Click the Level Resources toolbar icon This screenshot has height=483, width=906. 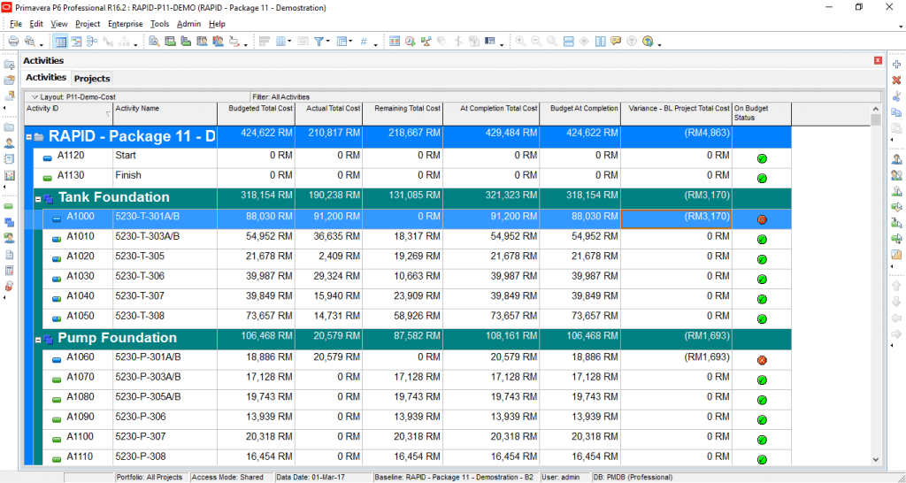point(426,41)
